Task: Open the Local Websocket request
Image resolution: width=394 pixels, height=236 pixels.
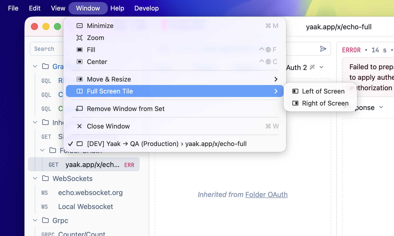Action: coord(86,206)
